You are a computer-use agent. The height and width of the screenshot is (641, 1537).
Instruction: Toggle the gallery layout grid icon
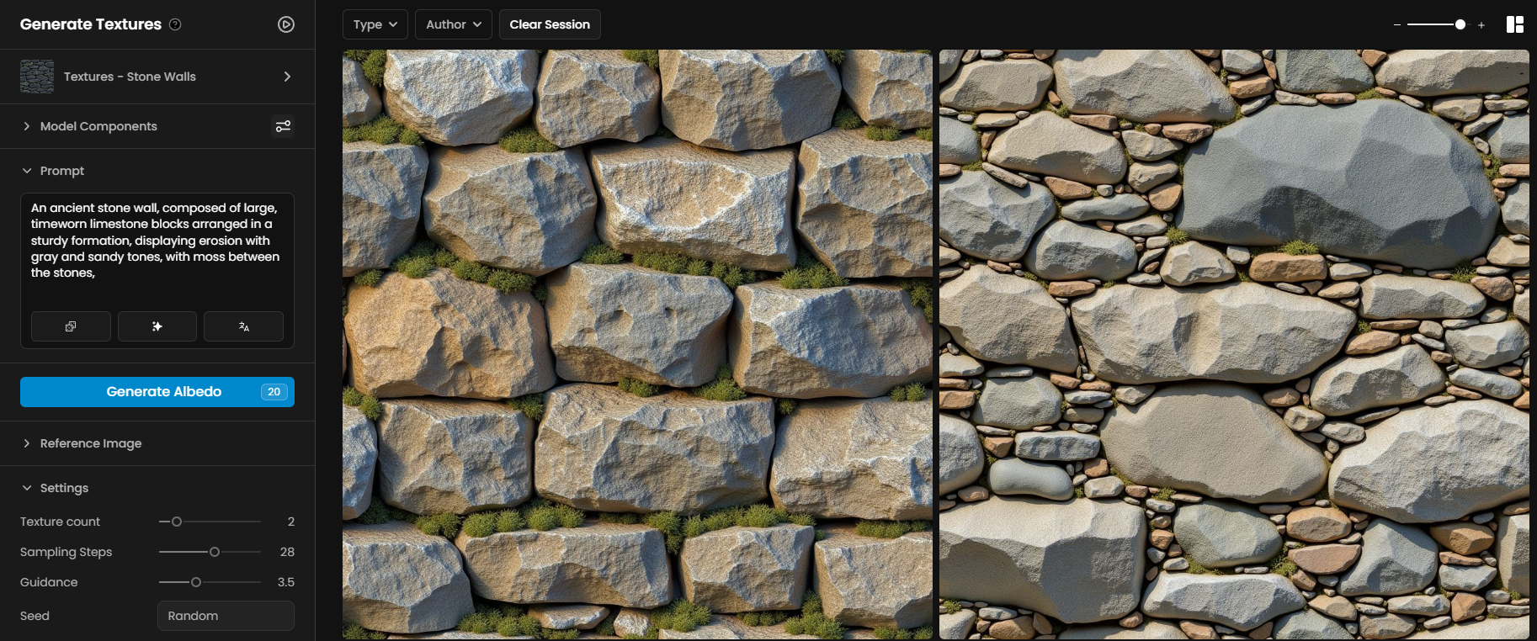click(1514, 24)
